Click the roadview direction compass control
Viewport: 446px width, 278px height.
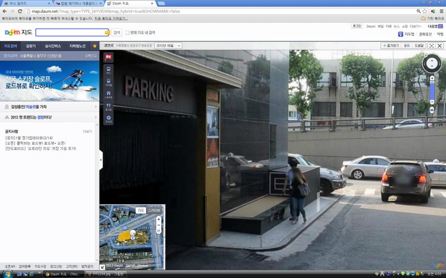click(x=432, y=63)
